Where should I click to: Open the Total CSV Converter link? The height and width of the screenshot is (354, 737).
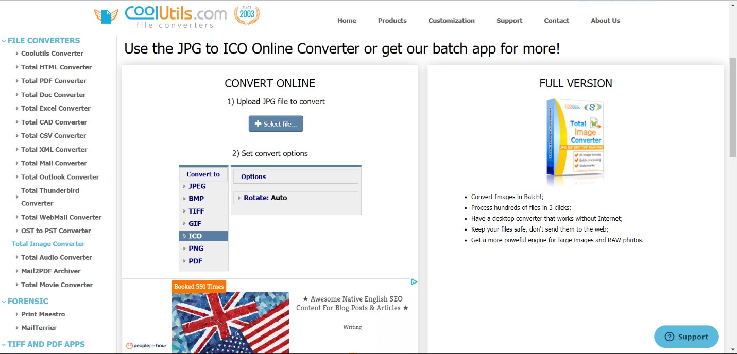pos(54,136)
